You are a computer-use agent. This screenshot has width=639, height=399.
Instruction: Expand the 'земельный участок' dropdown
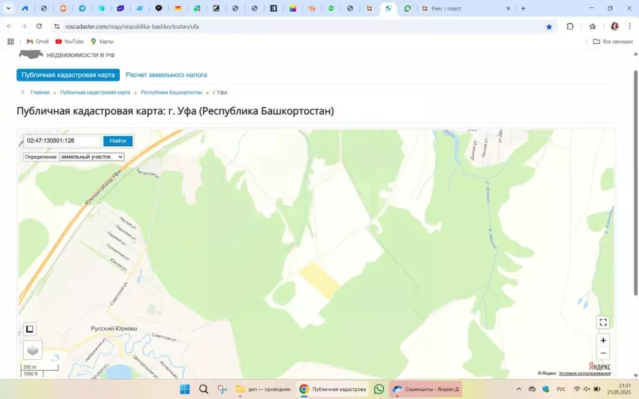(x=91, y=157)
